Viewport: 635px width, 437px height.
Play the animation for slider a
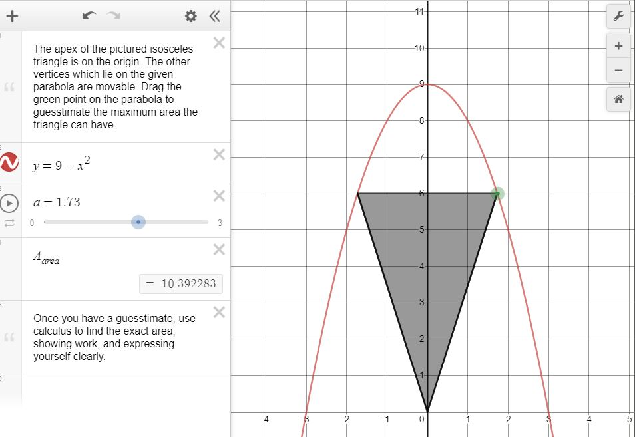click(x=9, y=203)
